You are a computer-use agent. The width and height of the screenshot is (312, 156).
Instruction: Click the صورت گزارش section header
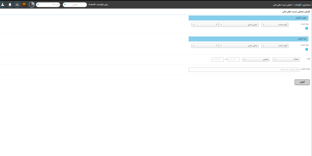248,18
